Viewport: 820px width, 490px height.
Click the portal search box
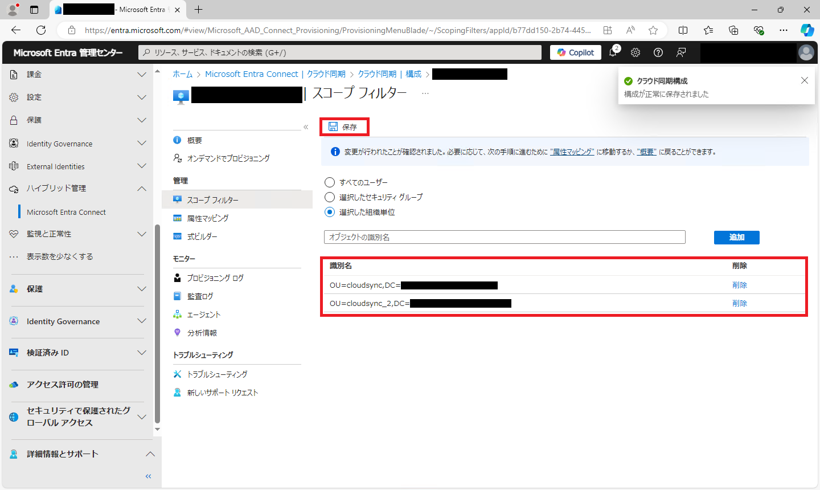click(340, 52)
